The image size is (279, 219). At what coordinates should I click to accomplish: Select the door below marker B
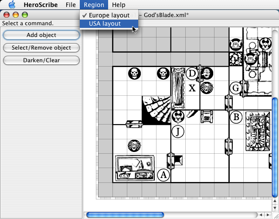point(228,146)
